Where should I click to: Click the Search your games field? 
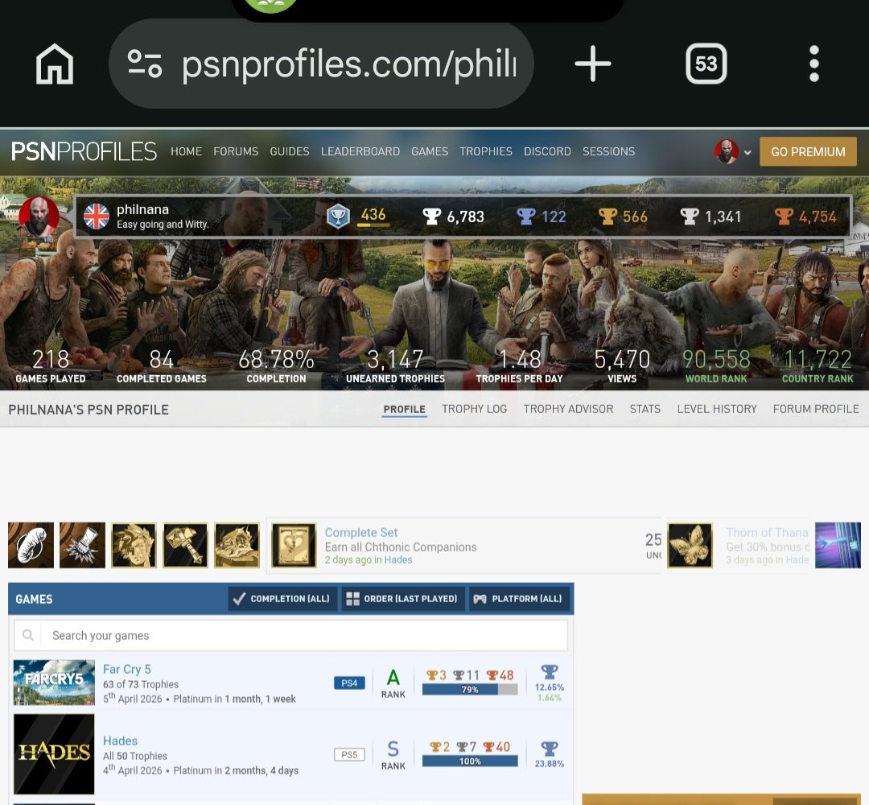[x=291, y=635]
